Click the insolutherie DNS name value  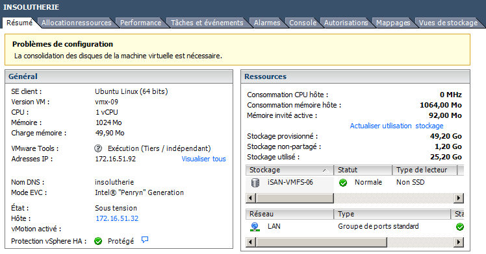[x=114, y=182]
